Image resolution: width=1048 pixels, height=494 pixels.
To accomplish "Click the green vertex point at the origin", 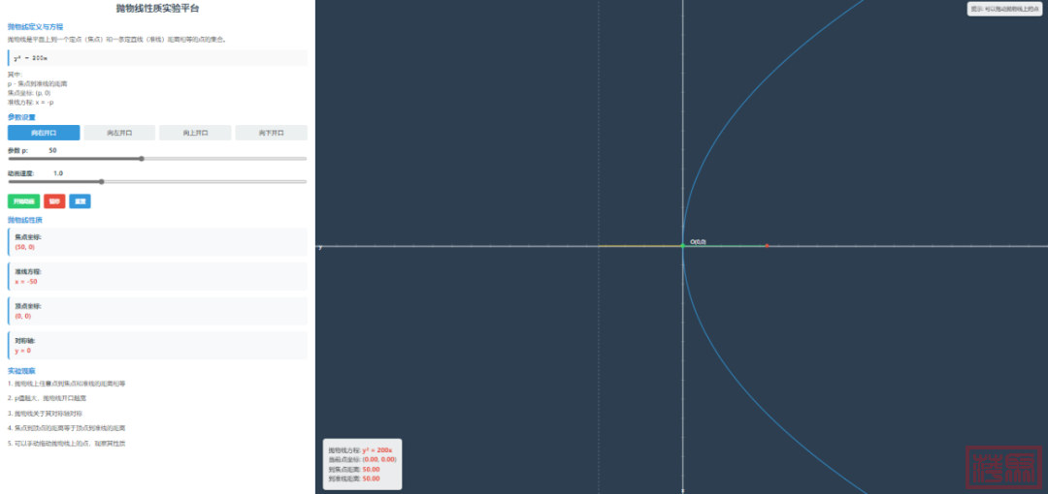I will (683, 246).
